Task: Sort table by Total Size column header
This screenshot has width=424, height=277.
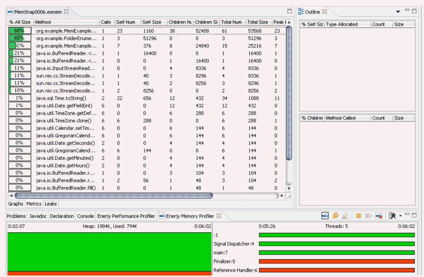Action: coord(257,22)
